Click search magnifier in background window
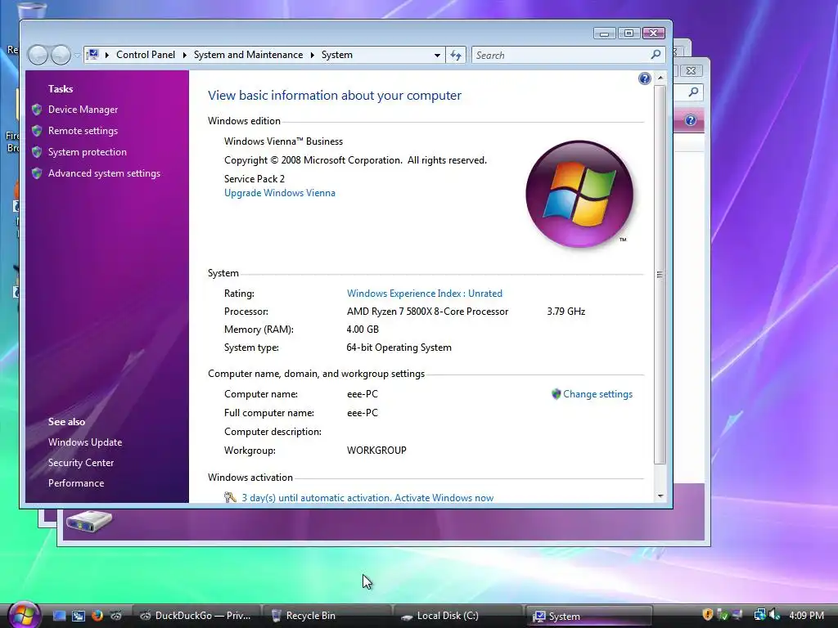The width and height of the screenshot is (838, 628). pyautogui.click(x=693, y=92)
